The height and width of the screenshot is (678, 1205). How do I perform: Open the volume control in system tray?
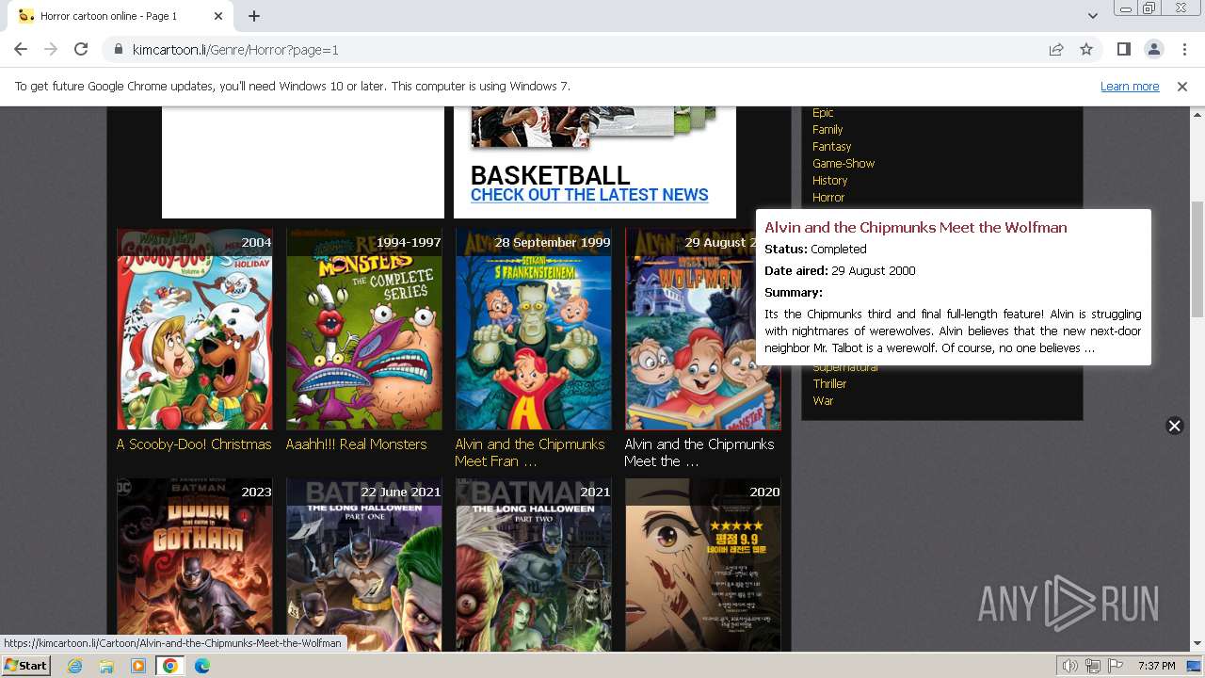tap(1070, 666)
